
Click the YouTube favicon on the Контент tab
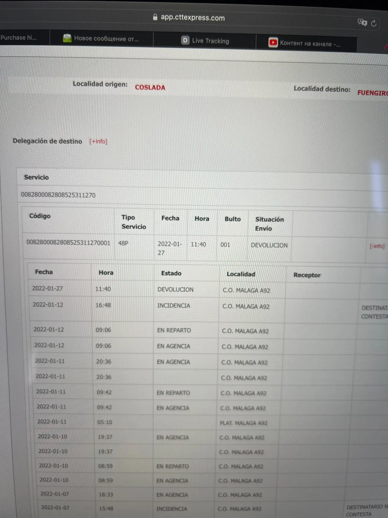point(273,42)
